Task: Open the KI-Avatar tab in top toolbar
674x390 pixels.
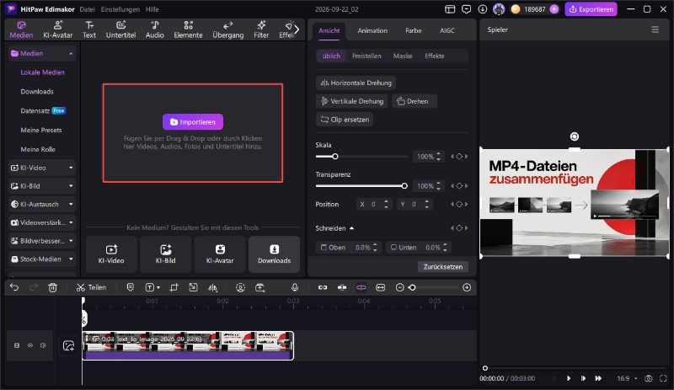Action: [x=57, y=29]
